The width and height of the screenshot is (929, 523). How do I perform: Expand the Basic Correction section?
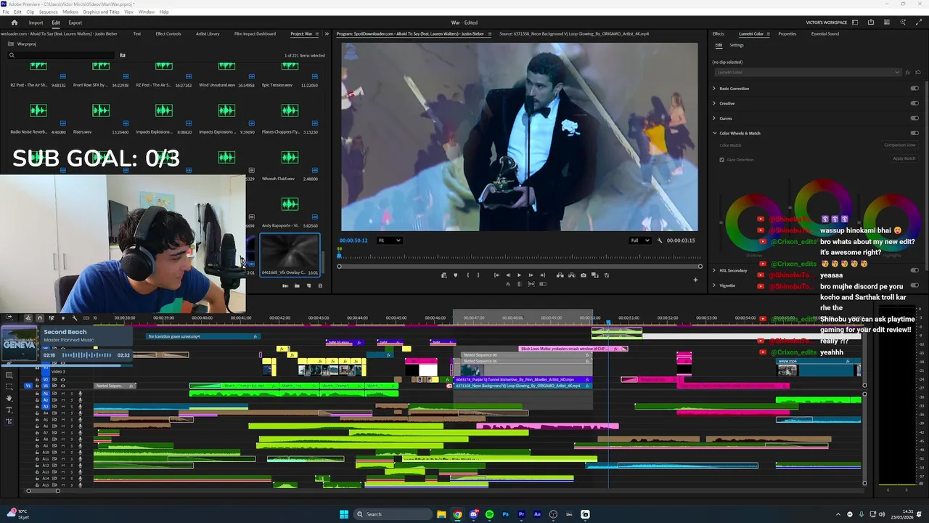coord(714,89)
